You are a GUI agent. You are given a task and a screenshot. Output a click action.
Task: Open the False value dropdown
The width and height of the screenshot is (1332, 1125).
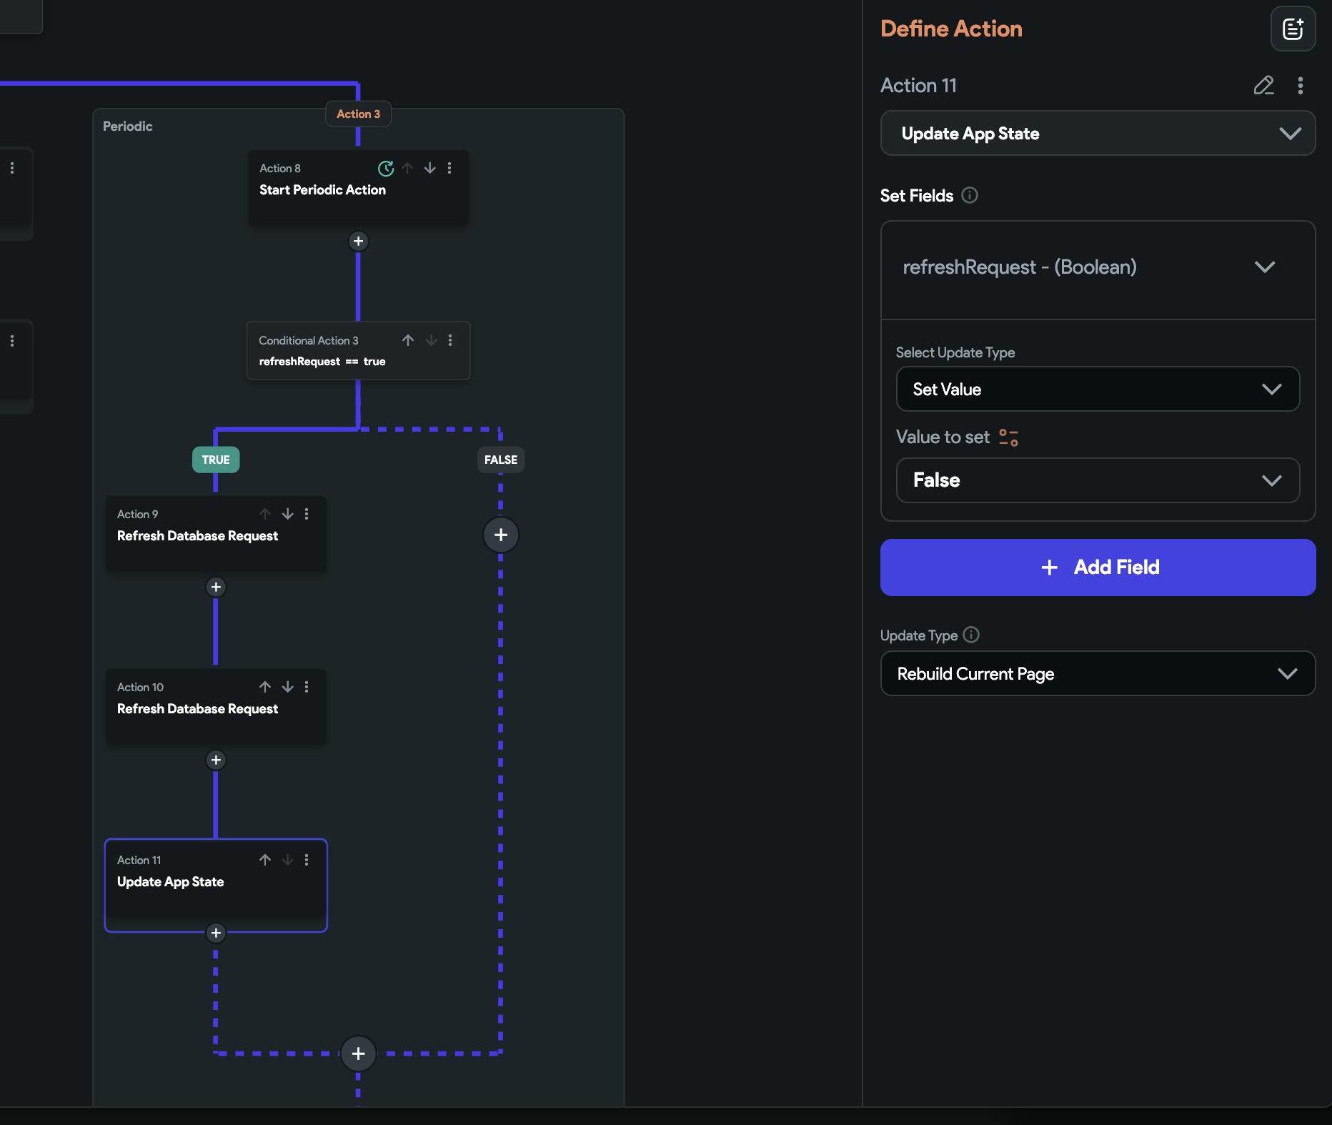pyautogui.click(x=1097, y=480)
